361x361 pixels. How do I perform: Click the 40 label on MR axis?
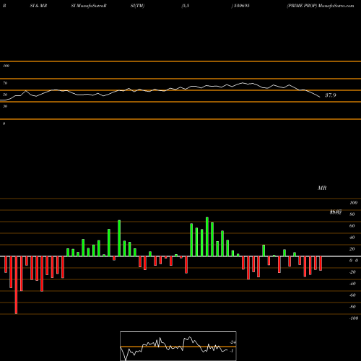[352, 238]
